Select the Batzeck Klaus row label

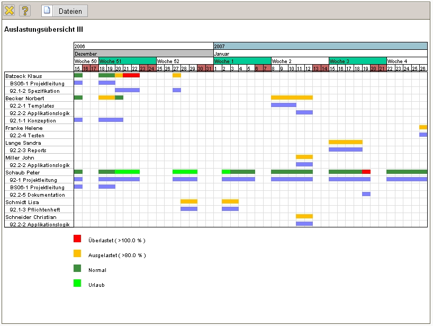(23, 76)
